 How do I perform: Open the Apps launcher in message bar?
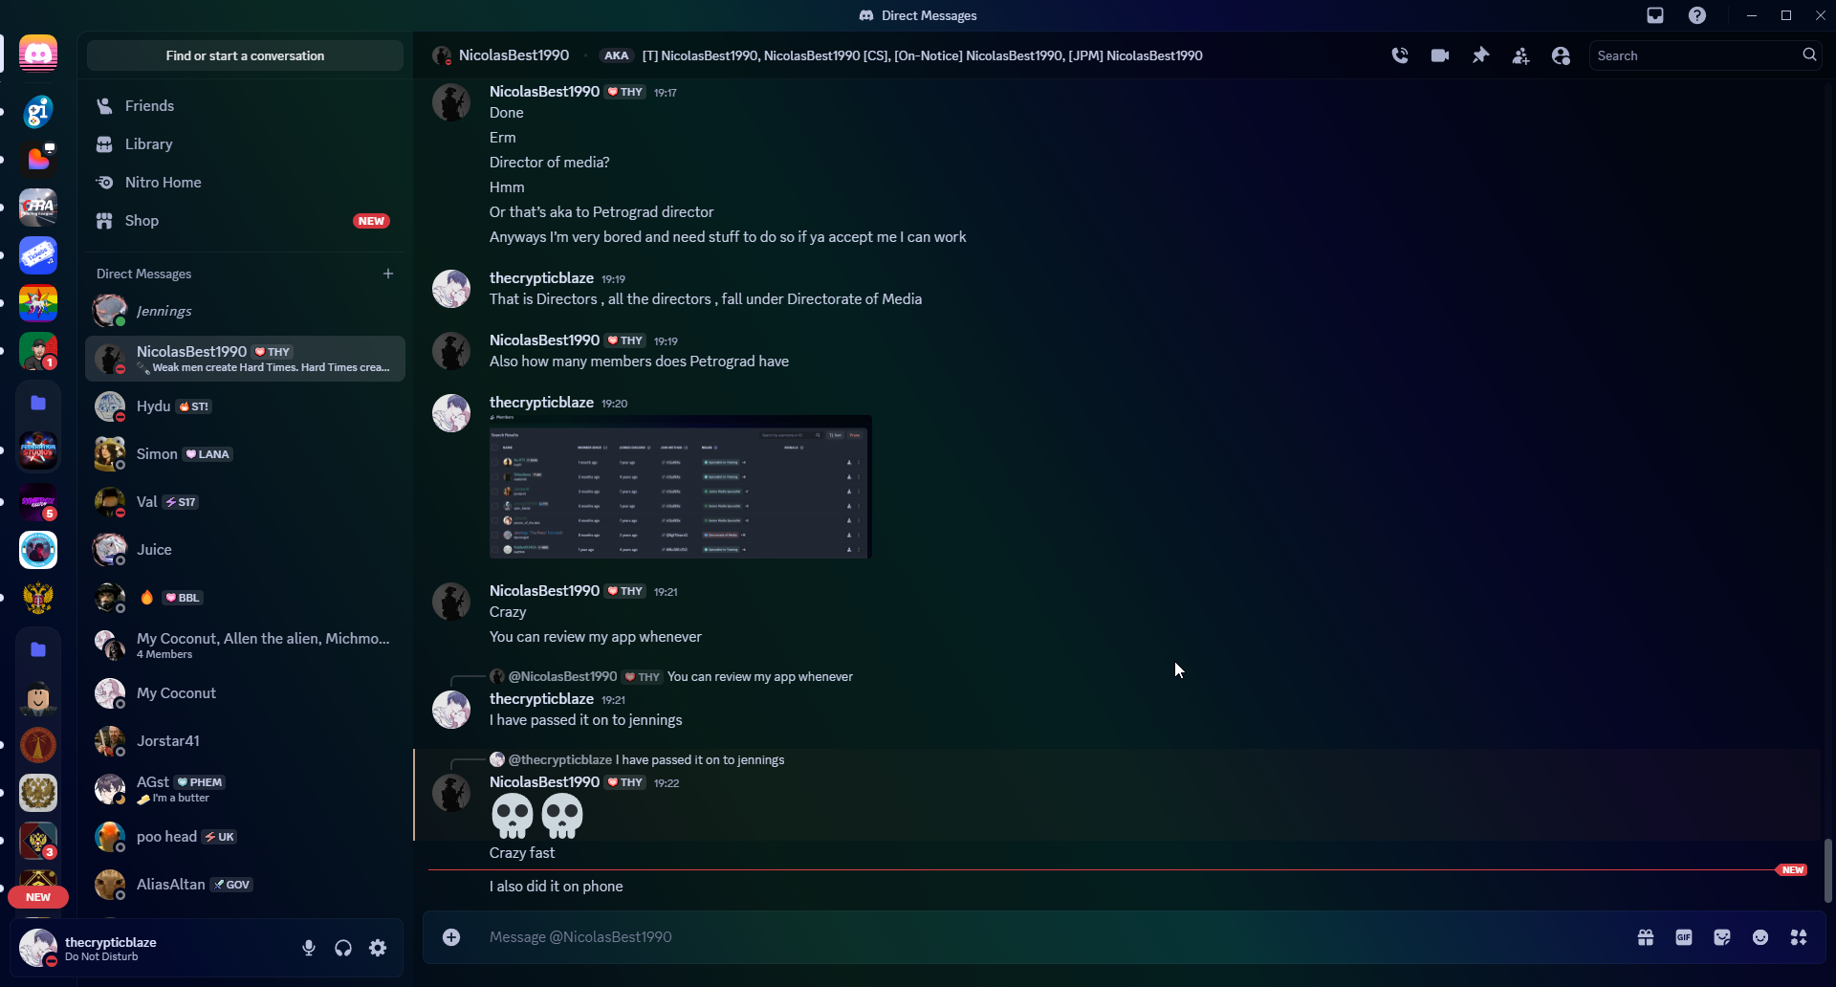coord(1799,937)
